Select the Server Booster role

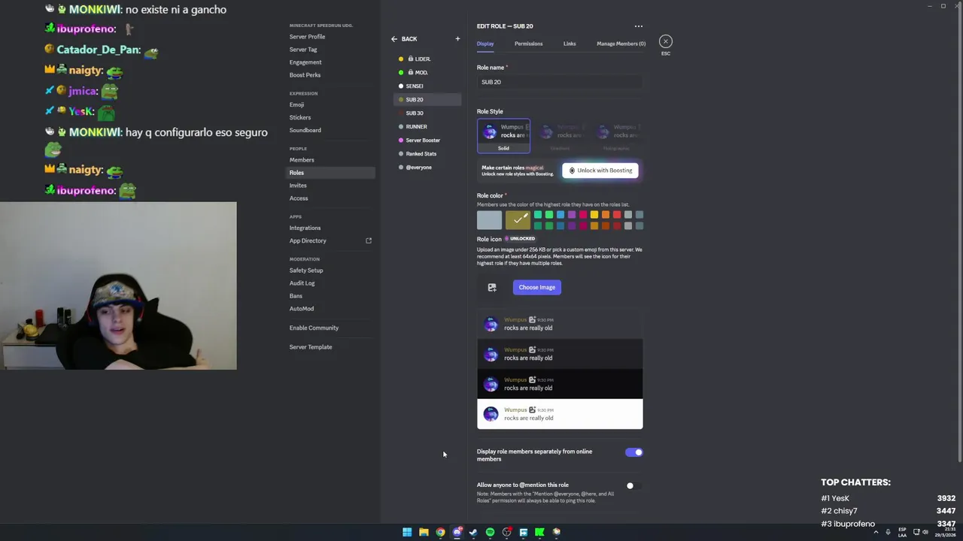[x=427, y=140]
